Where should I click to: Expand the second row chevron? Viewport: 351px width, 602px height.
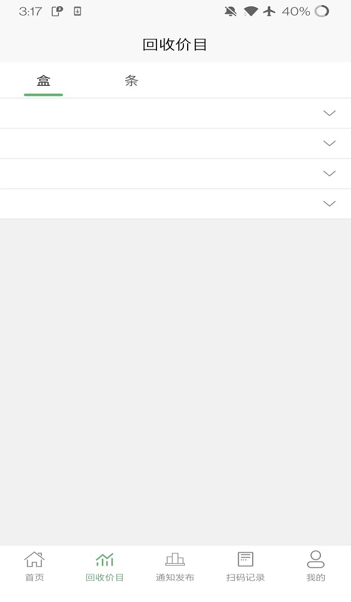pyautogui.click(x=329, y=143)
